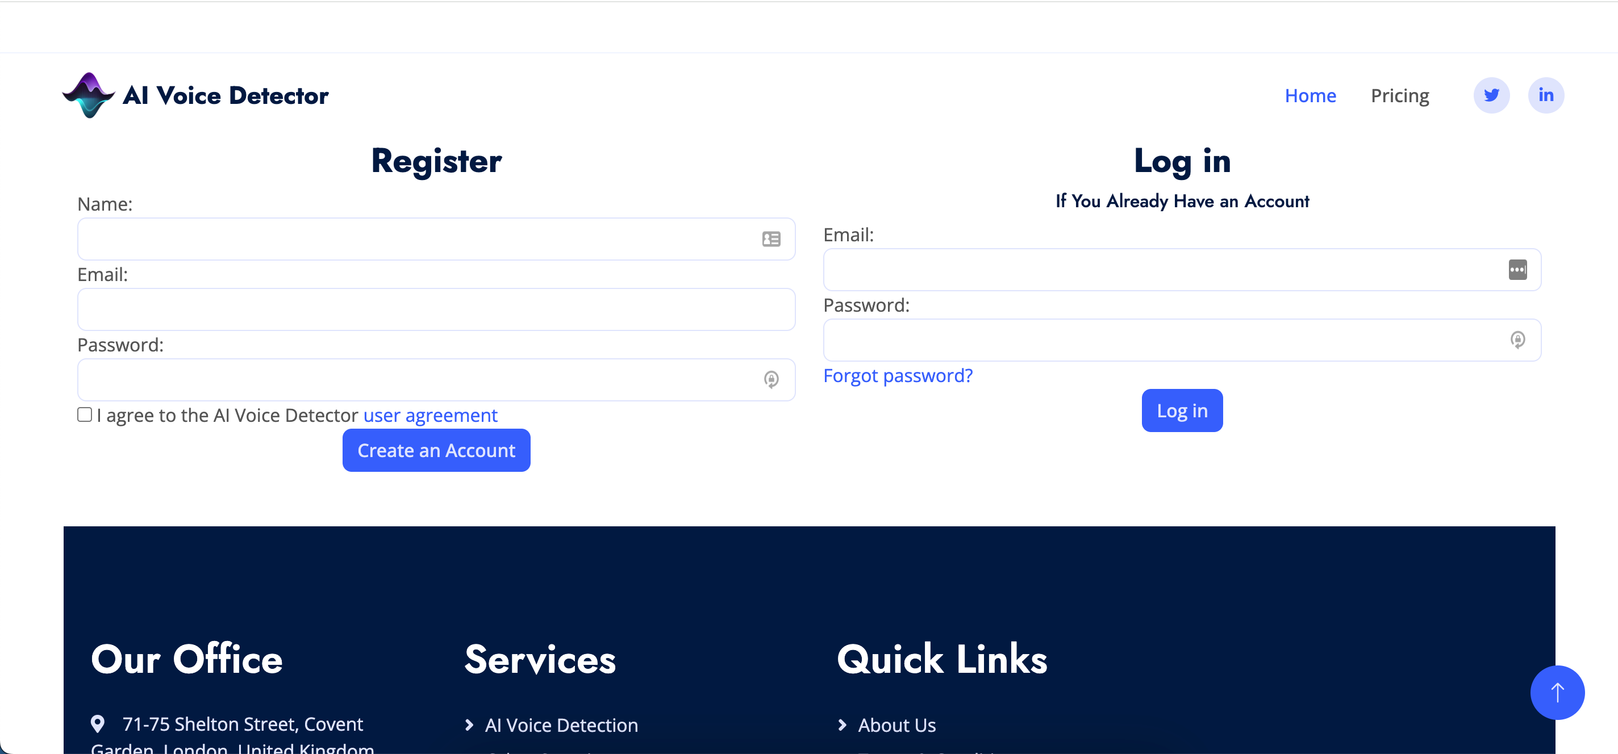Expand the About Us quick link
This screenshot has height=754, width=1618.
898,724
